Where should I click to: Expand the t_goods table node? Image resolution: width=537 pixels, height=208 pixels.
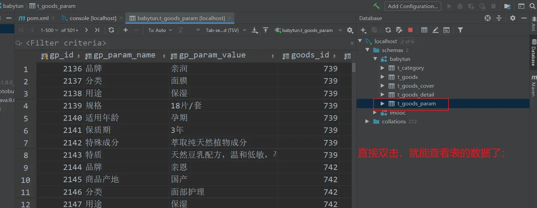click(382, 77)
